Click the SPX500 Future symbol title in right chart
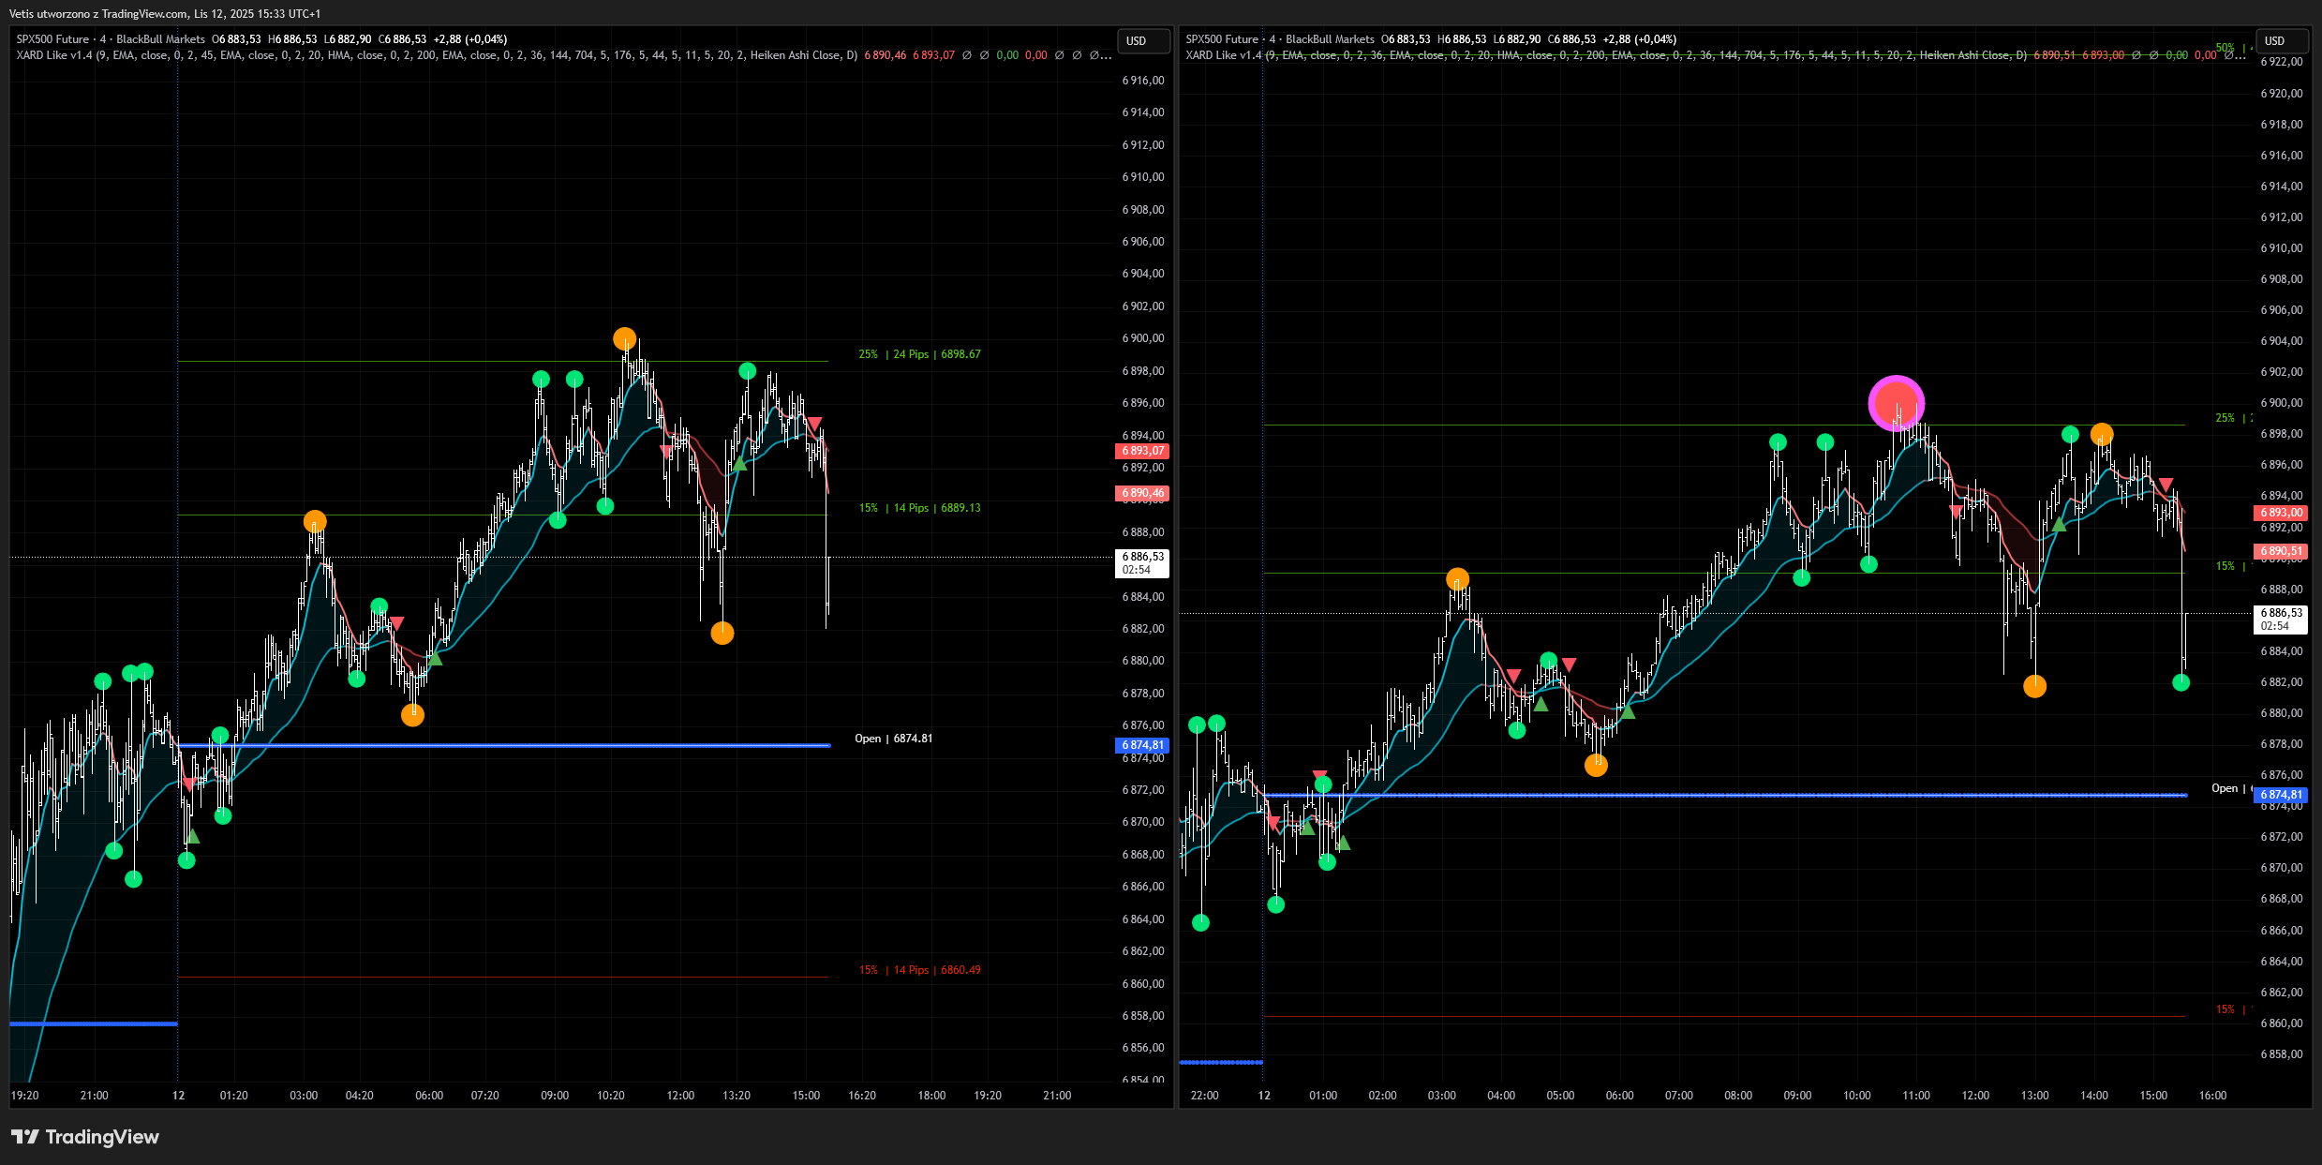The height and width of the screenshot is (1165, 2322). coord(1222,39)
